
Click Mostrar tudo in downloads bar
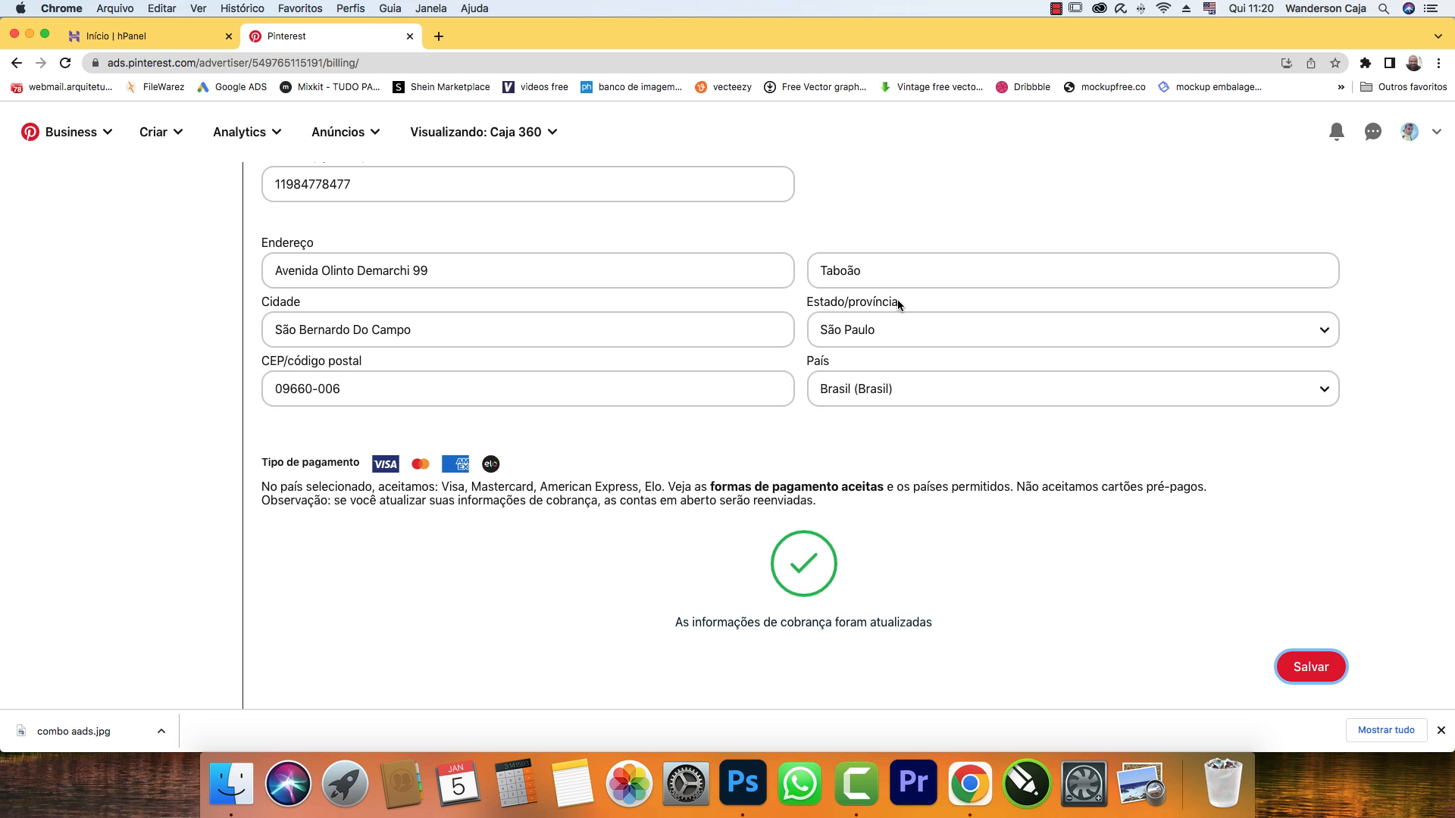click(1386, 730)
